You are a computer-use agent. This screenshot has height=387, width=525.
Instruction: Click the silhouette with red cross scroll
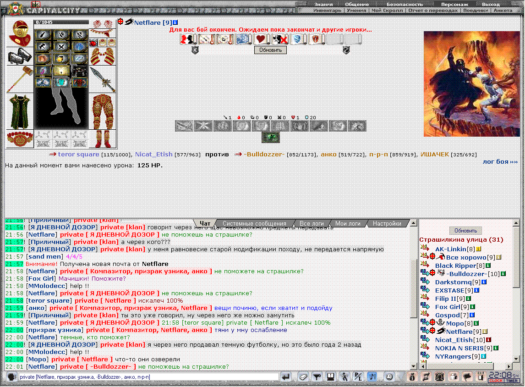[x=279, y=39]
